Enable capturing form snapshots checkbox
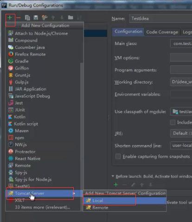 pyautogui.click(x=118, y=157)
